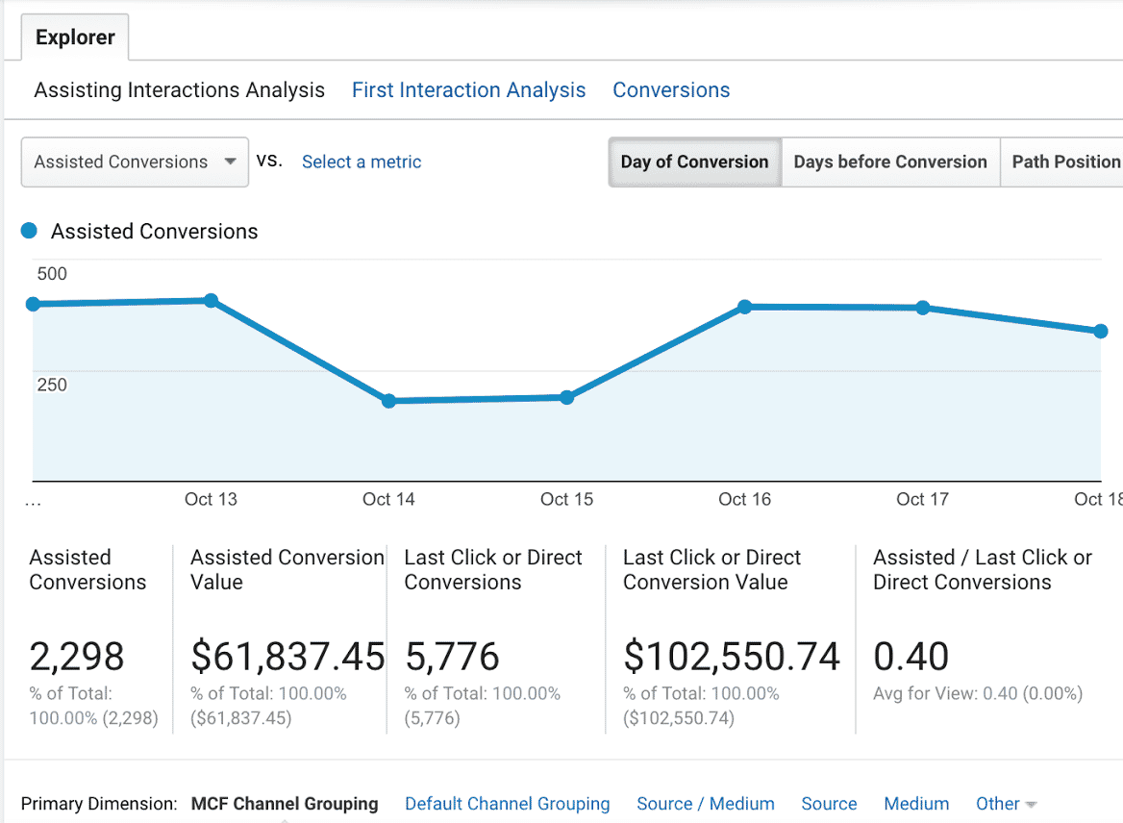Select the Path Position view button
The image size is (1123, 823).
[x=1065, y=162]
